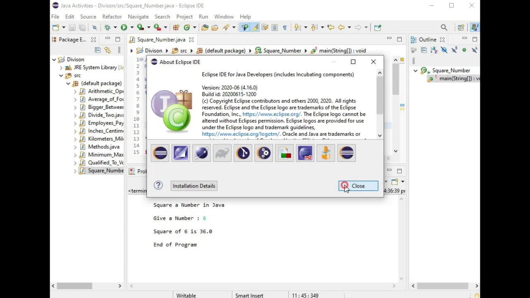Open the Source menu
This screenshot has height=298, width=530.
pyautogui.click(x=88, y=17)
